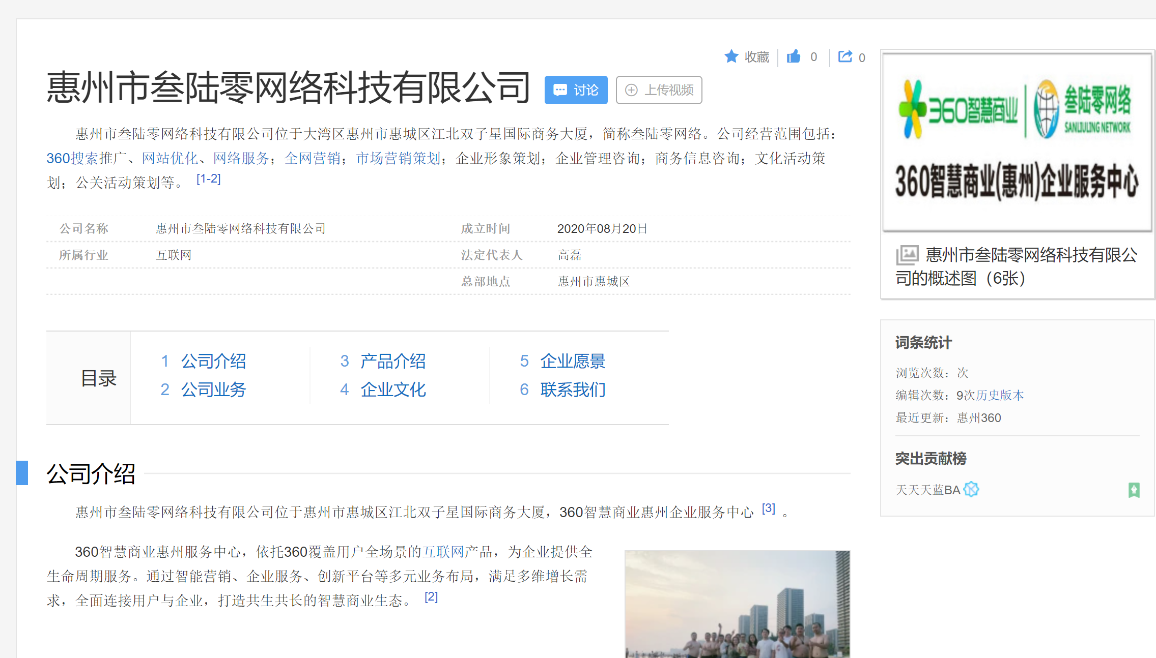The width and height of the screenshot is (1156, 658).
Task: Jump to 产品介绍 in table of contents
Action: point(393,361)
